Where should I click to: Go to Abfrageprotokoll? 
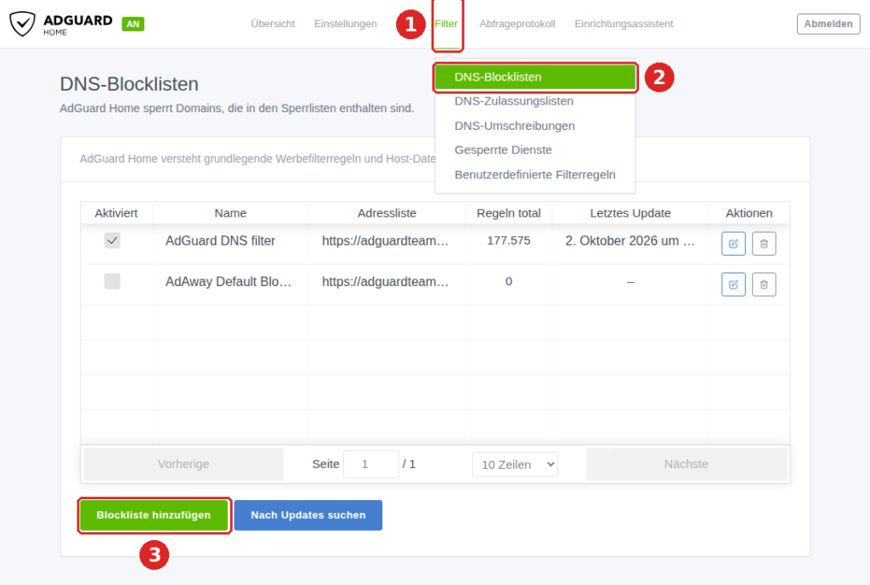click(x=517, y=24)
